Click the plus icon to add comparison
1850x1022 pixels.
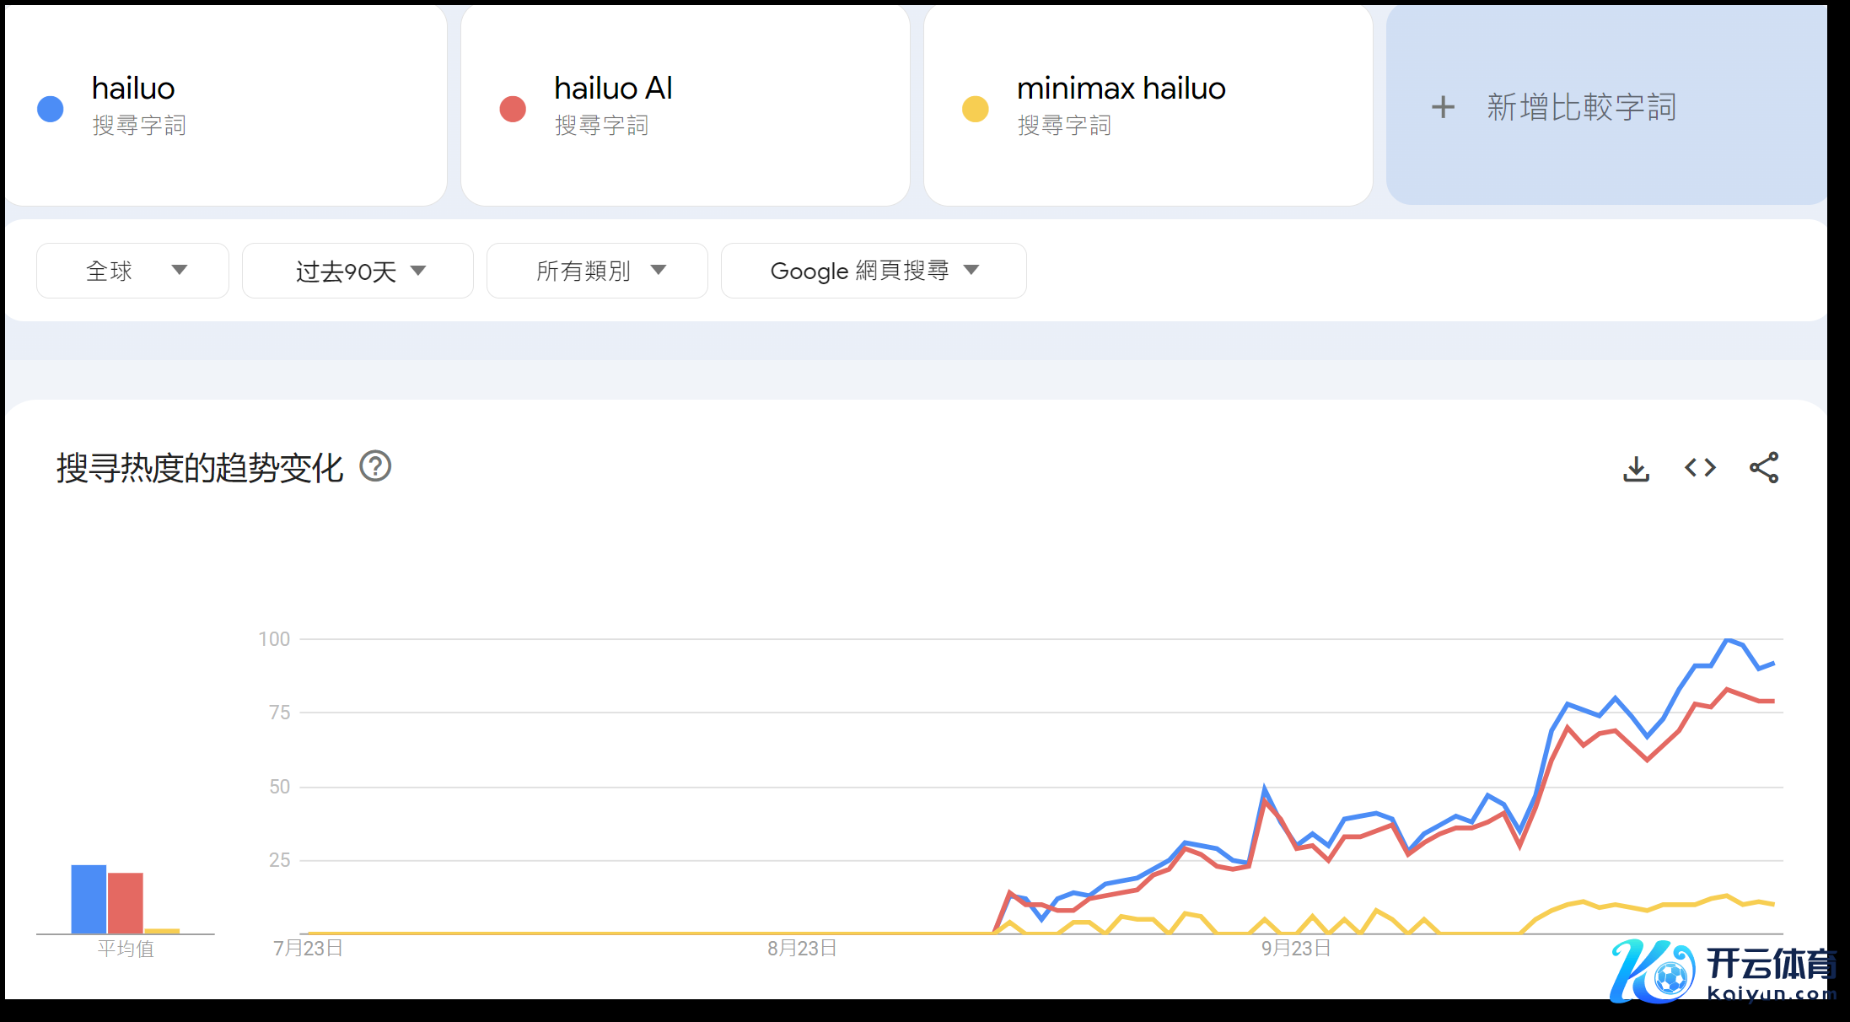(x=1443, y=107)
